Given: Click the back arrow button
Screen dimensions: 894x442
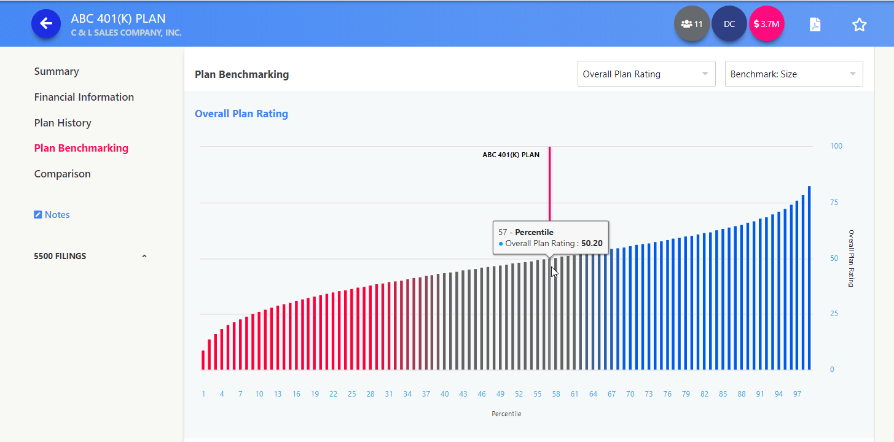Looking at the screenshot, I should click(46, 24).
